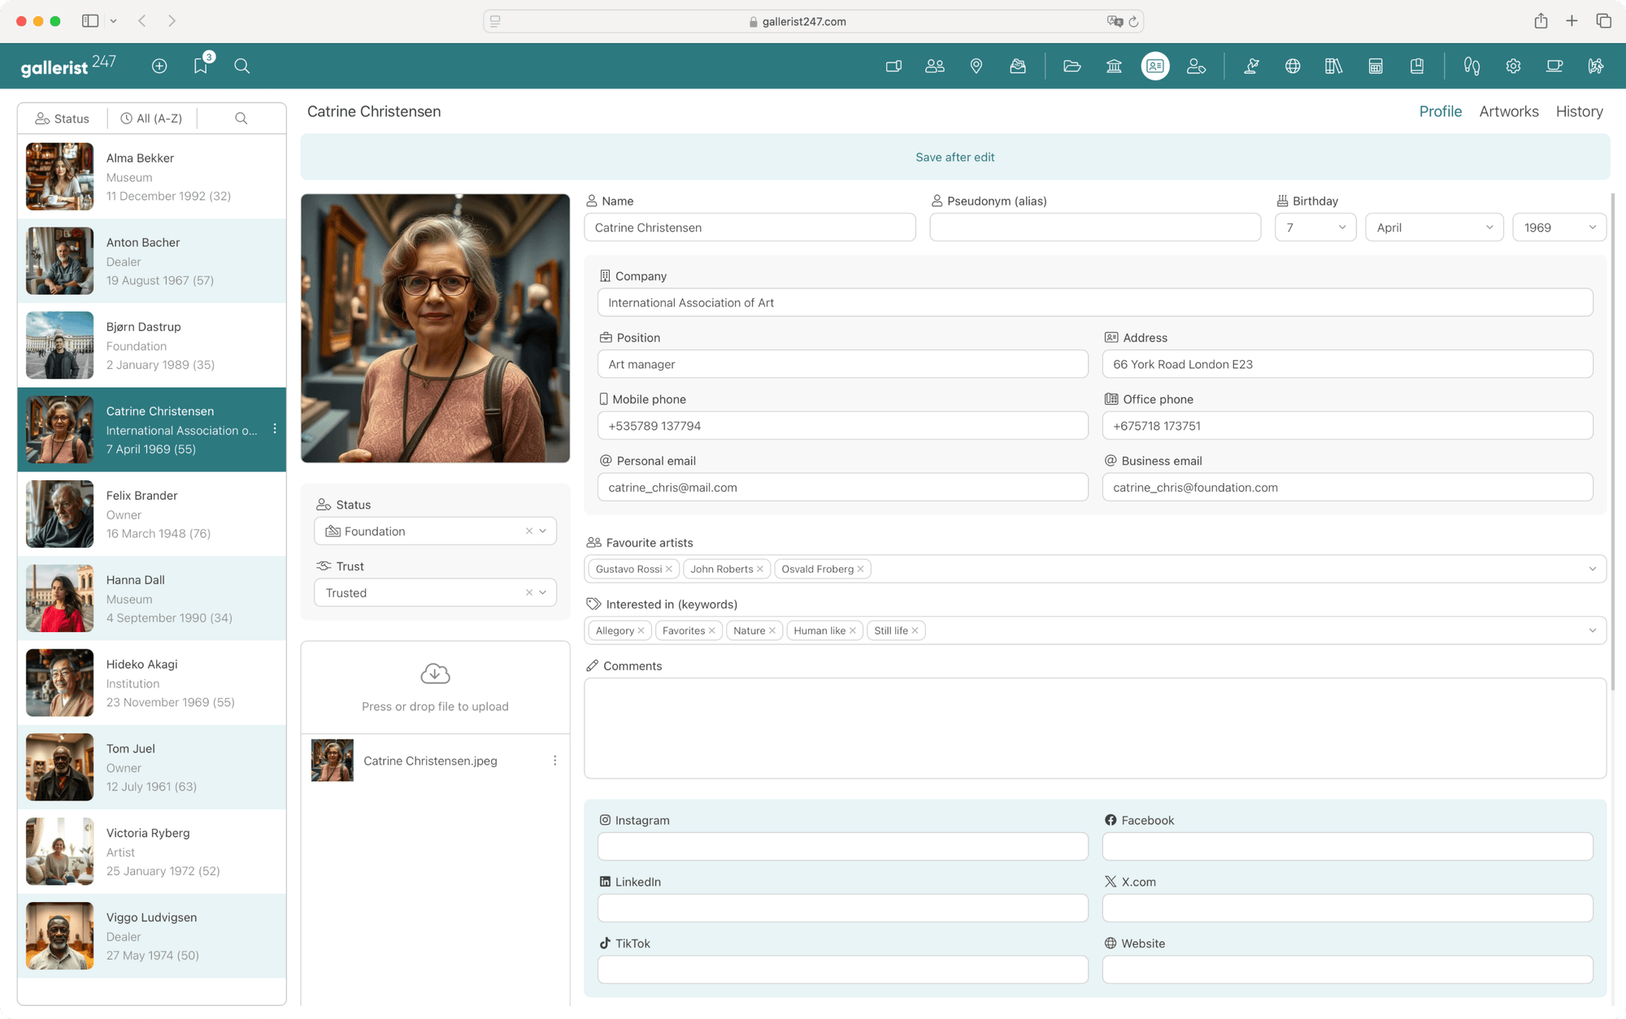Expand the Status dropdown showing Foundation
Viewport: 1626px width, 1019px height.
543,531
